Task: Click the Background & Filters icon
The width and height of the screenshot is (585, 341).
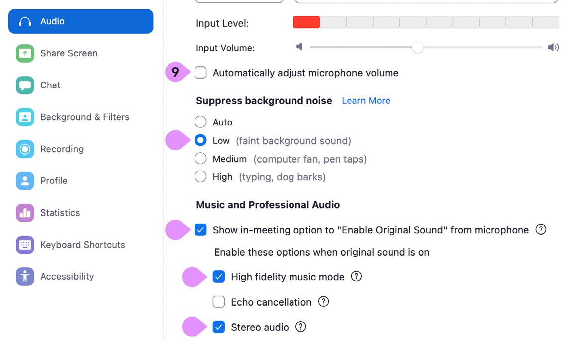Action: (25, 117)
